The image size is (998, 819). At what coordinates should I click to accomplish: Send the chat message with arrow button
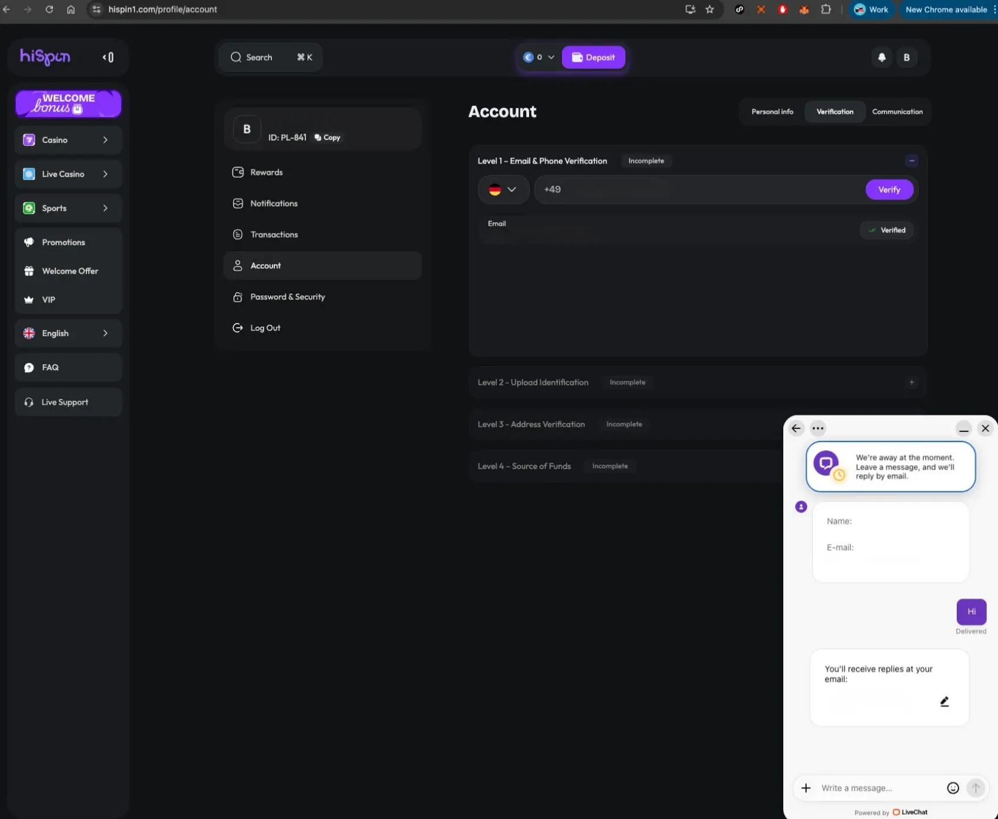(976, 788)
